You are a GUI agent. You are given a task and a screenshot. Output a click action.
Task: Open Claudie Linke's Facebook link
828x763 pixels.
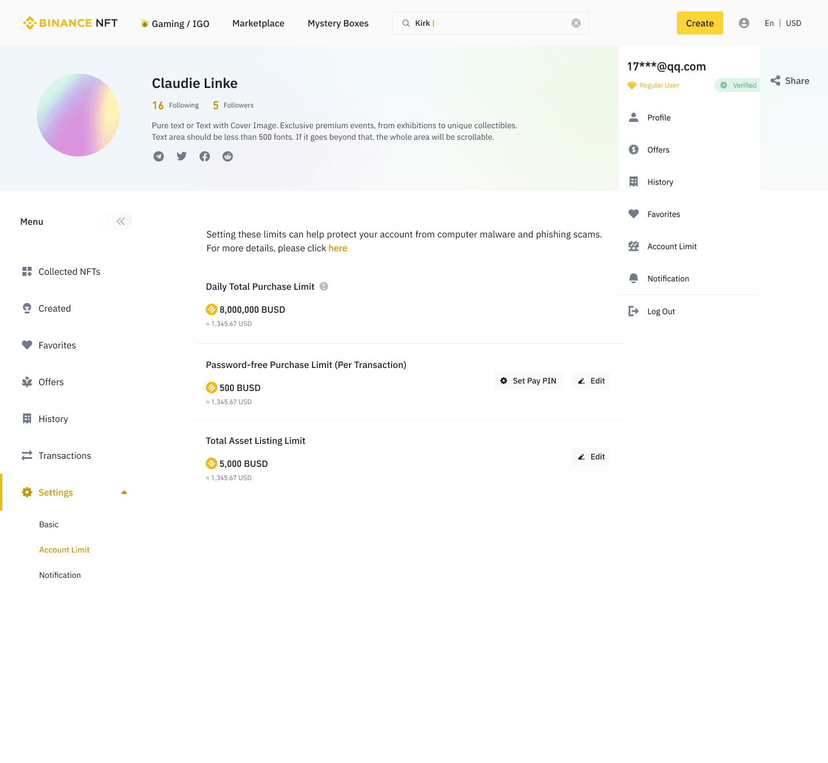(x=205, y=156)
